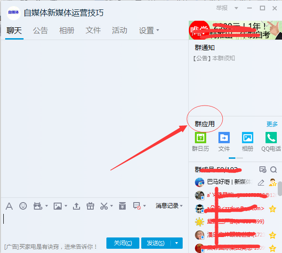
Task: Switch to the 相册 tab
Action: point(67,31)
